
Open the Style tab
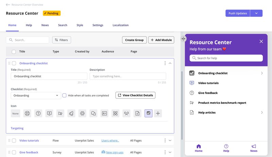(80, 25)
